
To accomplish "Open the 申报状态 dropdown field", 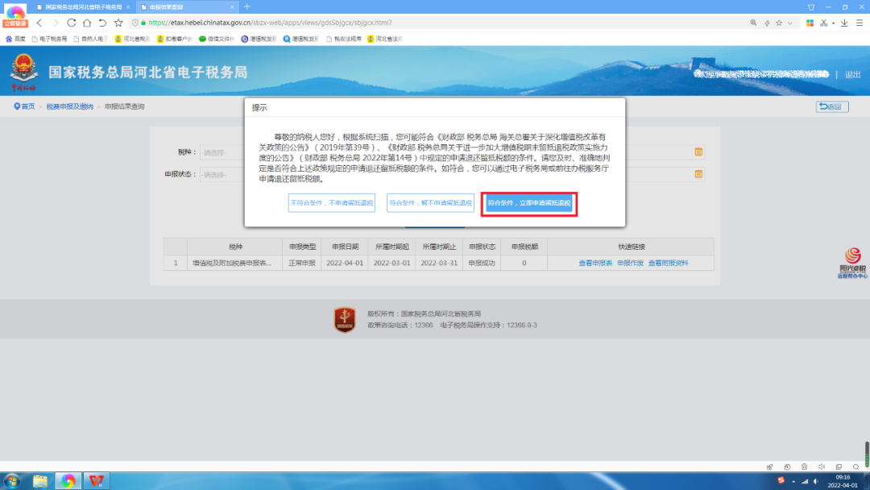I will pyautogui.click(x=222, y=174).
